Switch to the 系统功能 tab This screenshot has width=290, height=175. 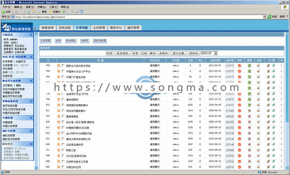[x=65, y=28]
